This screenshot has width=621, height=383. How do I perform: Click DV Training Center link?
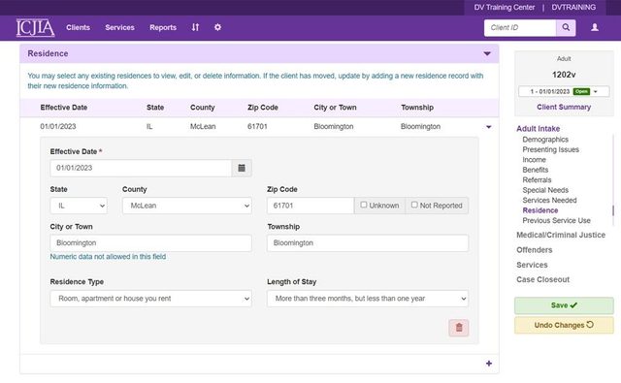click(505, 7)
